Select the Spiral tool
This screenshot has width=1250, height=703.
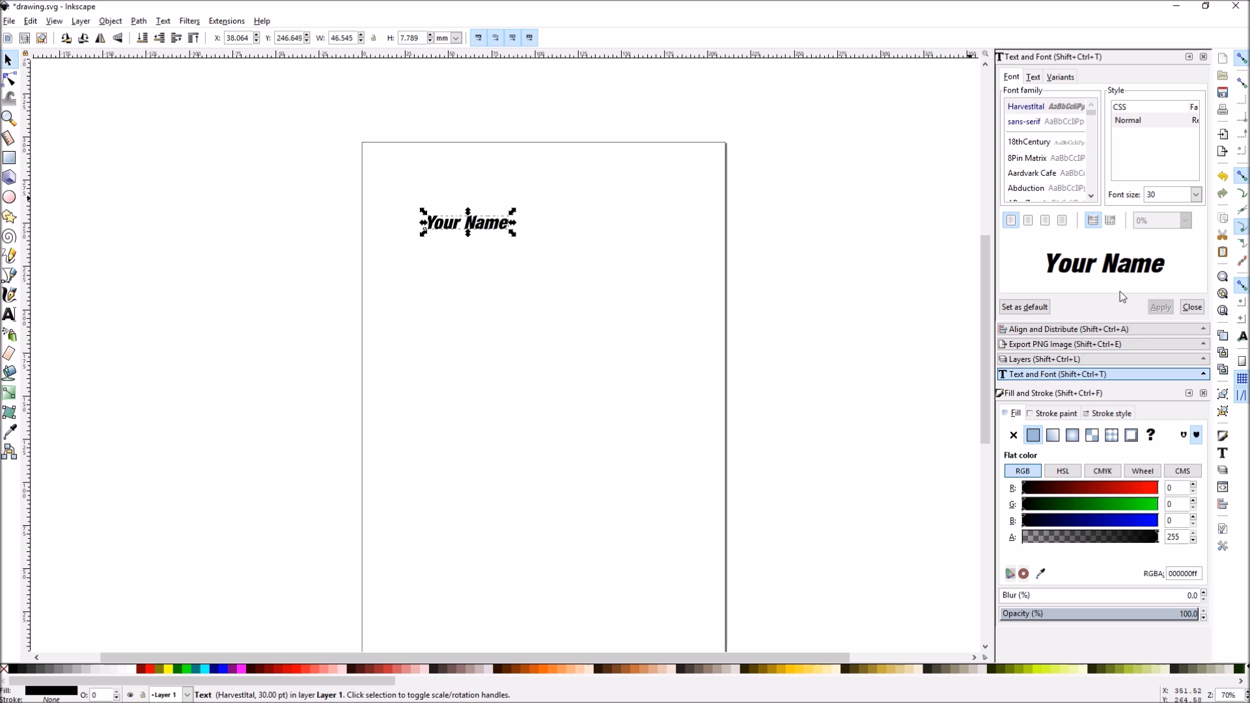click(x=9, y=236)
